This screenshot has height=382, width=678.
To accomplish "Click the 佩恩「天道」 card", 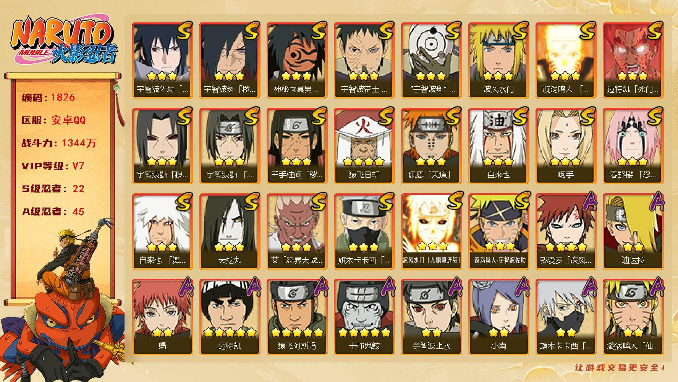I will click(x=431, y=146).
